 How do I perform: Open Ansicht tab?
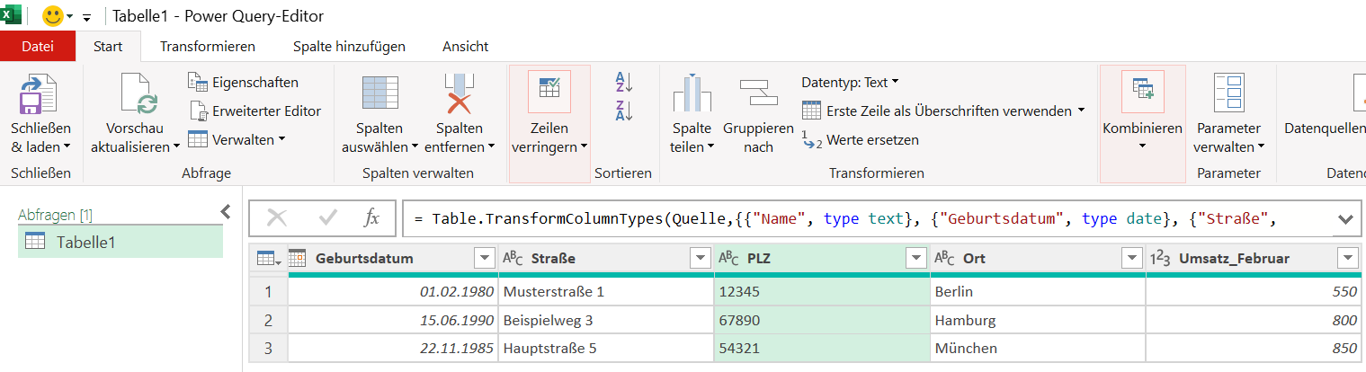466,46
